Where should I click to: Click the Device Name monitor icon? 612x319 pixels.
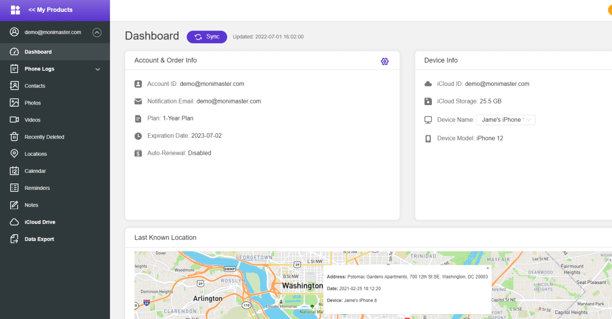coord(428,120)
